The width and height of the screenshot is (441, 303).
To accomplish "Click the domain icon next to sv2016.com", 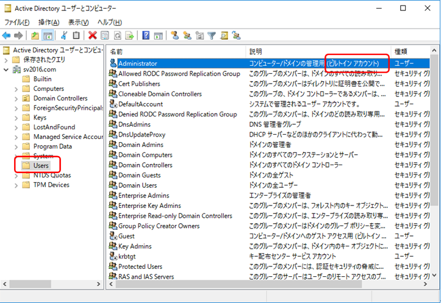I will click(x=16, y=70).
